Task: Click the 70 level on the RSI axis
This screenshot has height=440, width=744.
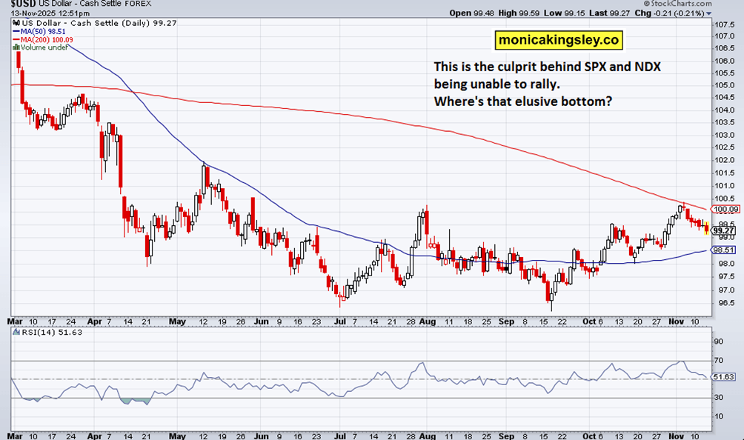Action: (x=718, y=360)
